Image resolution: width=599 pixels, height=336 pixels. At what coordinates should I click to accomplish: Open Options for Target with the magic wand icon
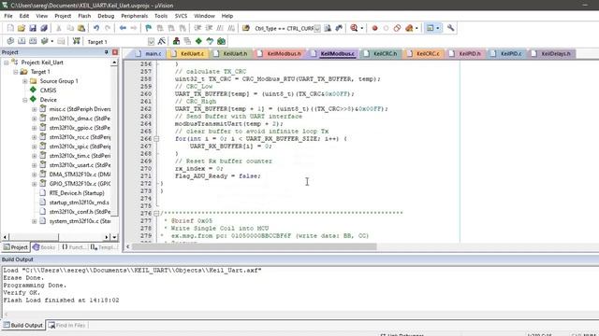(x=162, y=41)
